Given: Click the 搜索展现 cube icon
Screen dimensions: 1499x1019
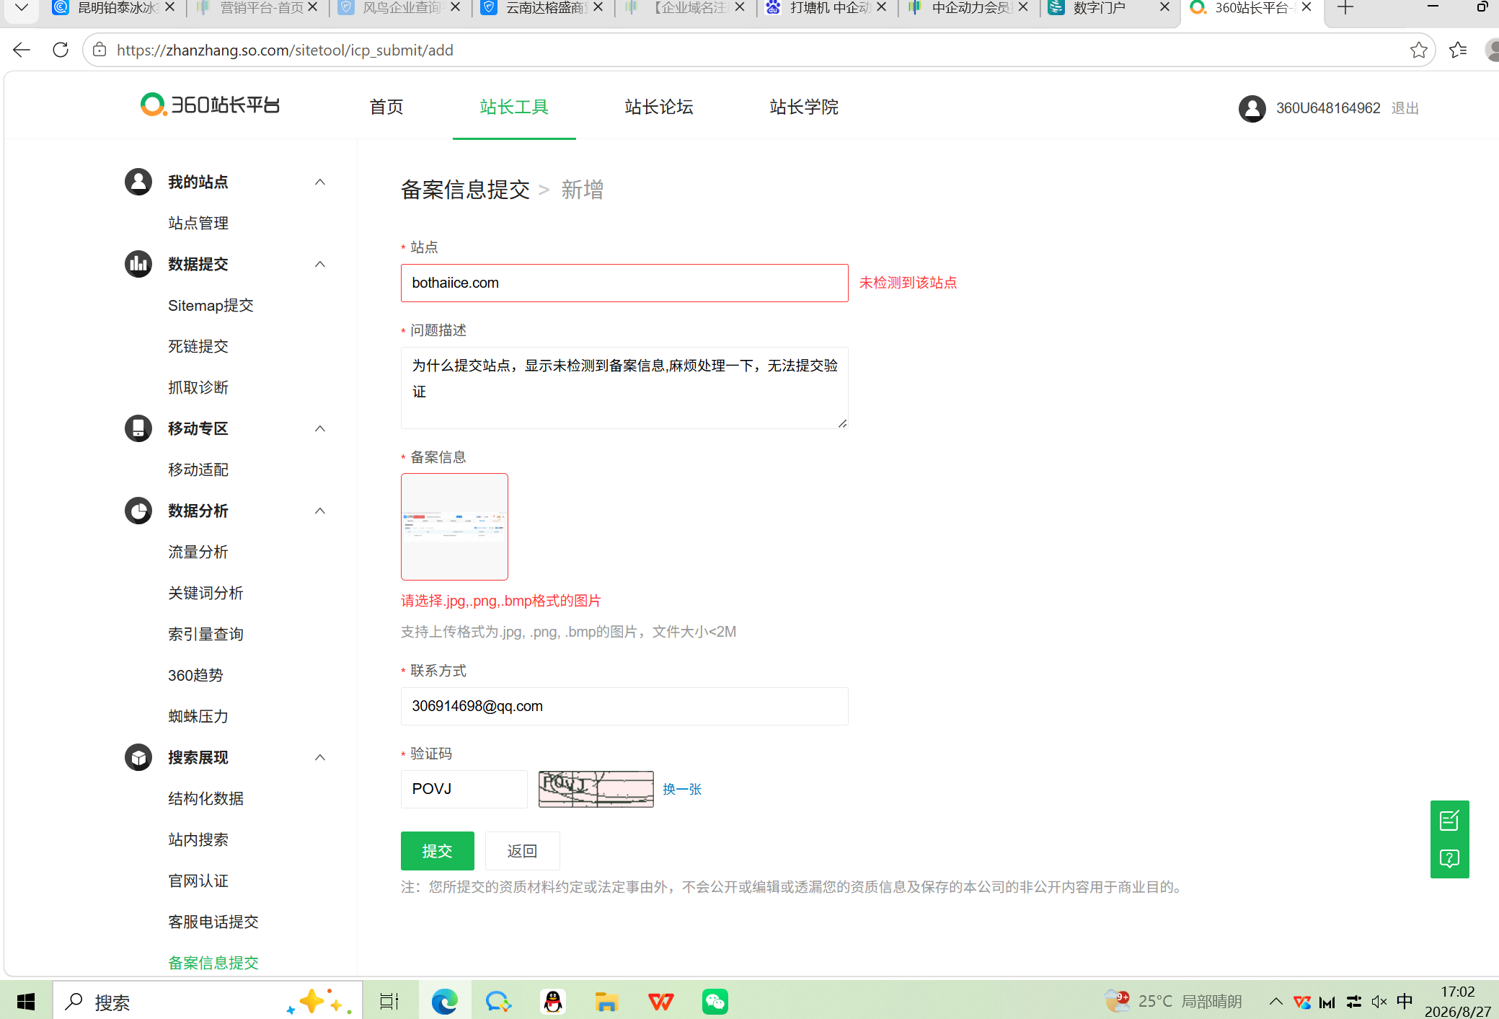Looking at the screenshot, I should (138, 757).
